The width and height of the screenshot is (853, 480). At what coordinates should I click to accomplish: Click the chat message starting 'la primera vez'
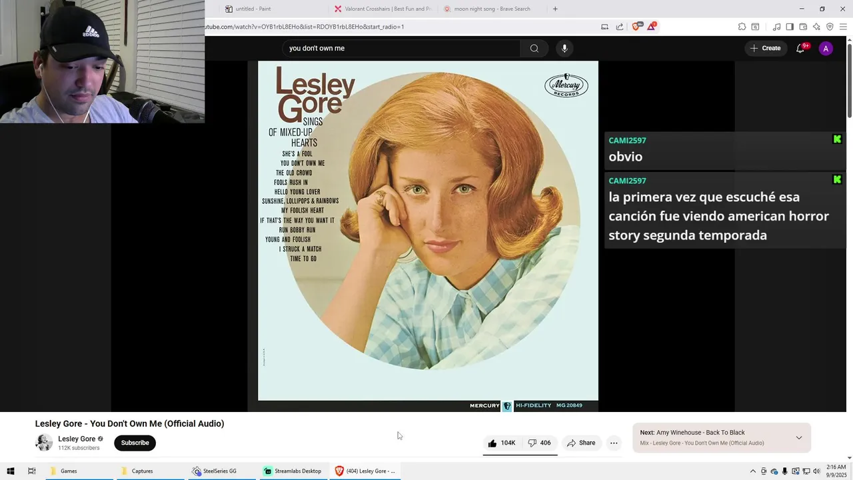click(x=719, y=216)
